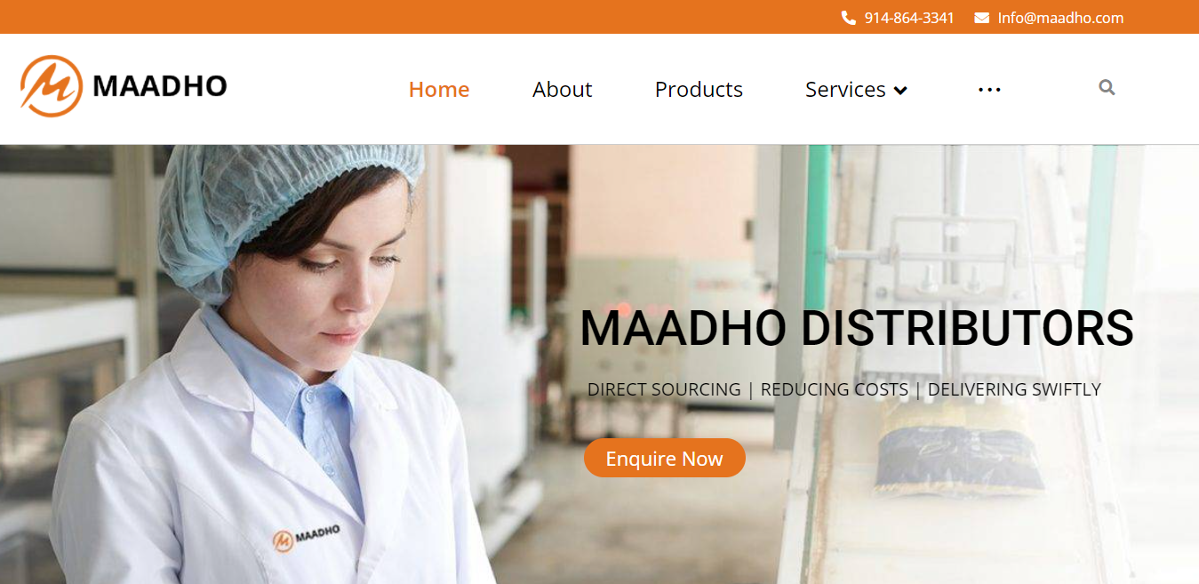The height and width of the screenshot is (584, 1199).
Task: Click the Maadho logo on lab coat
Action: pyautogui.click(x=307, y=536)
